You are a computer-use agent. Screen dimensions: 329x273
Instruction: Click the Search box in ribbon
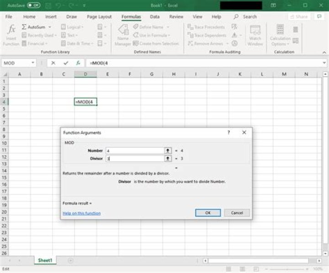pos(245,16)
